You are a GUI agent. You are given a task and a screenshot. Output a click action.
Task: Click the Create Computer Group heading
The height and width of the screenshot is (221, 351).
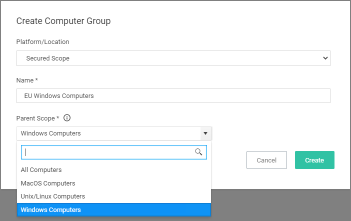63,21
